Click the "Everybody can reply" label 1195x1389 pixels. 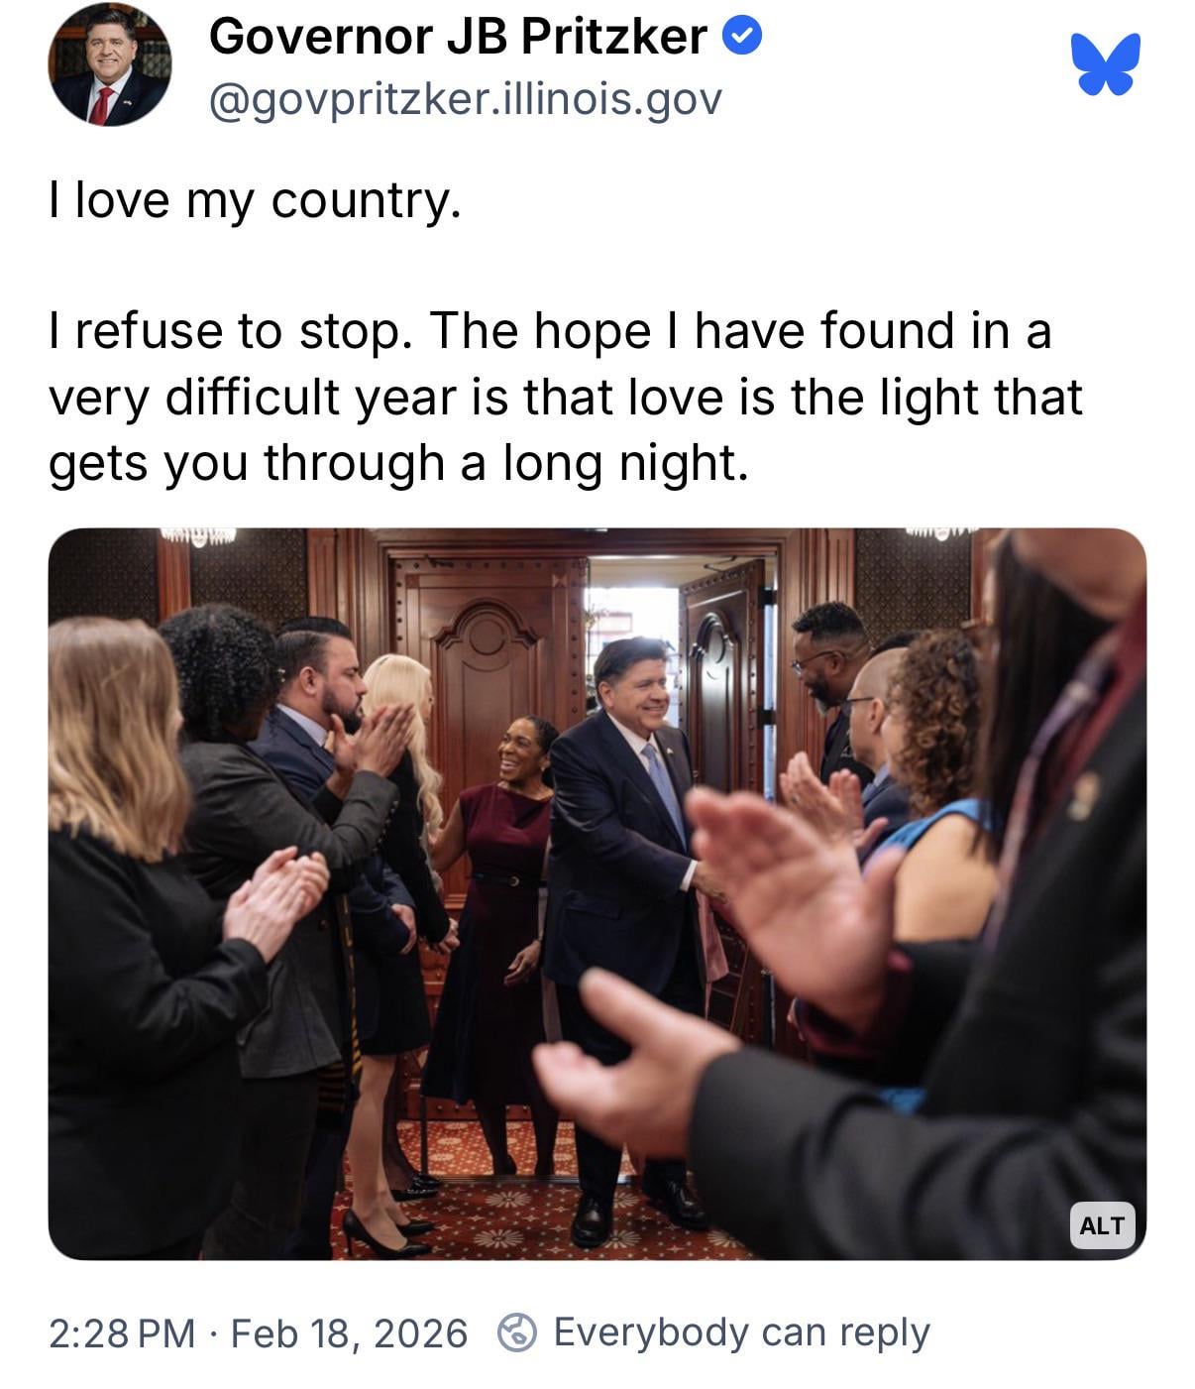tap(741, 1331)
